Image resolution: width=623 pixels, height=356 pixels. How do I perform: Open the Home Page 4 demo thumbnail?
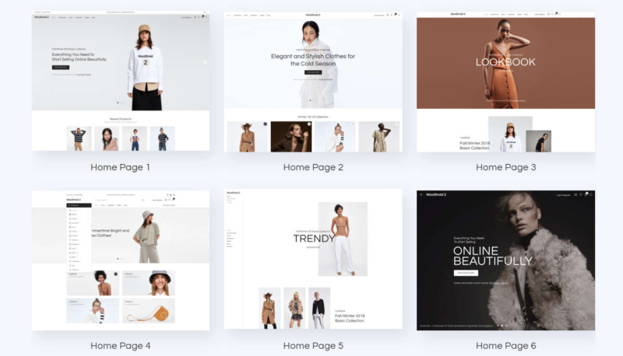click(121, 260)
